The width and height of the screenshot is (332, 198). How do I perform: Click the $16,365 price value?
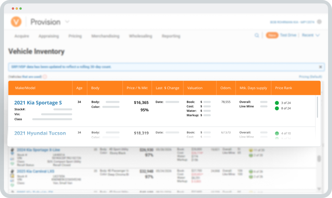[x=141, y=102]
